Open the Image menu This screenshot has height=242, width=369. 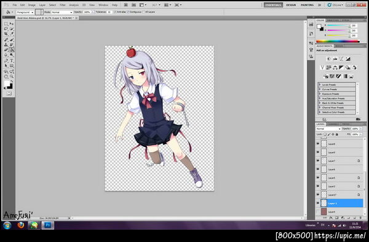(32, 5)
